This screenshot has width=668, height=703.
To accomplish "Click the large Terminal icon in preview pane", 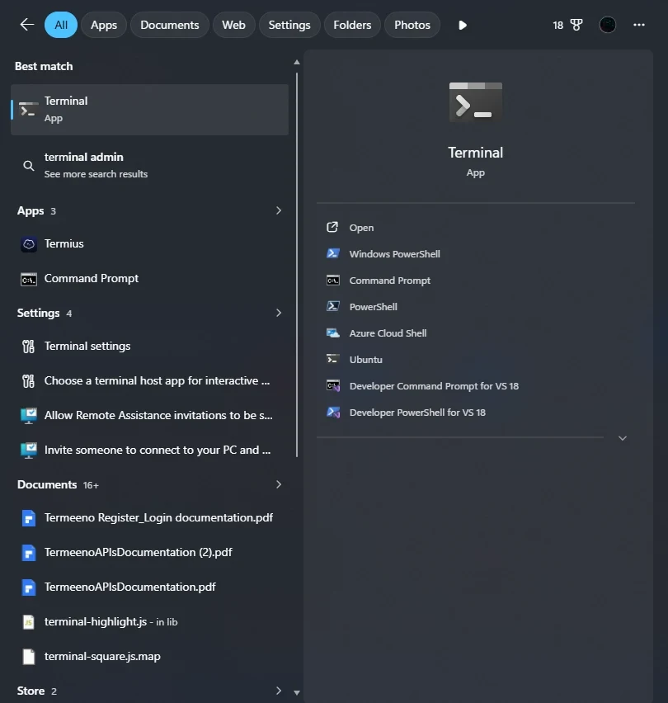I will click(x=475, y=101).
